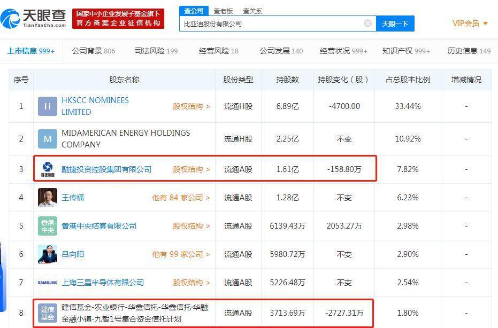Switch to 经营状况 tab
The image size is (498, 328).
[x=343, y=51]
